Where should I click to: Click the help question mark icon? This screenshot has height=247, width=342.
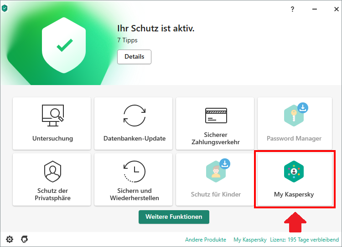pyautogui.click(x=292, y=9)
